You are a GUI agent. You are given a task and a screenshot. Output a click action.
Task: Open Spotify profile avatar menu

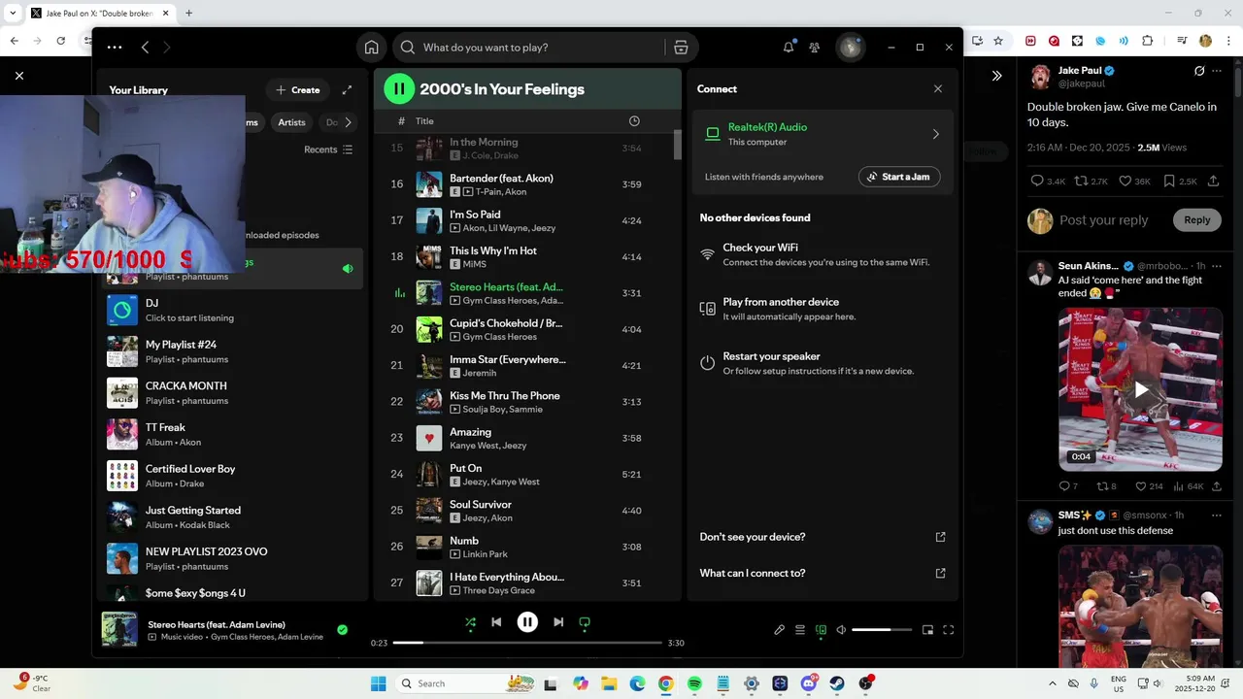851,47
